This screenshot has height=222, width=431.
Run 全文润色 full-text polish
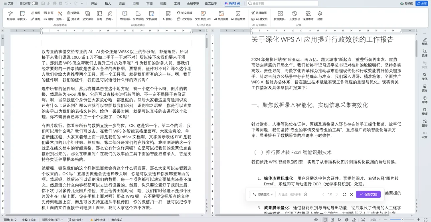[x=87, y=16]
